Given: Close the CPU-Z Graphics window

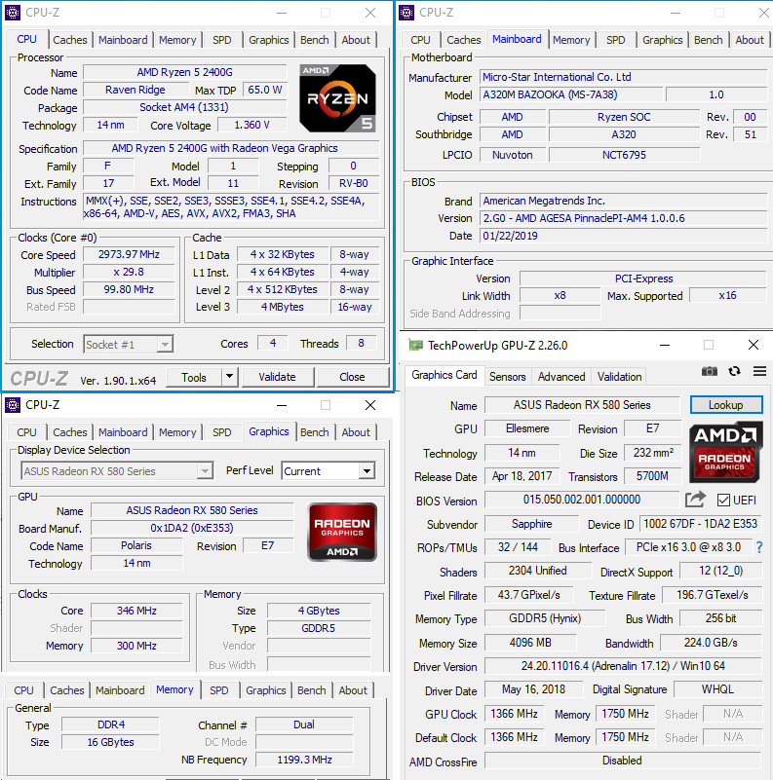Looking at the screenshot, I should [x=370, y=405].
